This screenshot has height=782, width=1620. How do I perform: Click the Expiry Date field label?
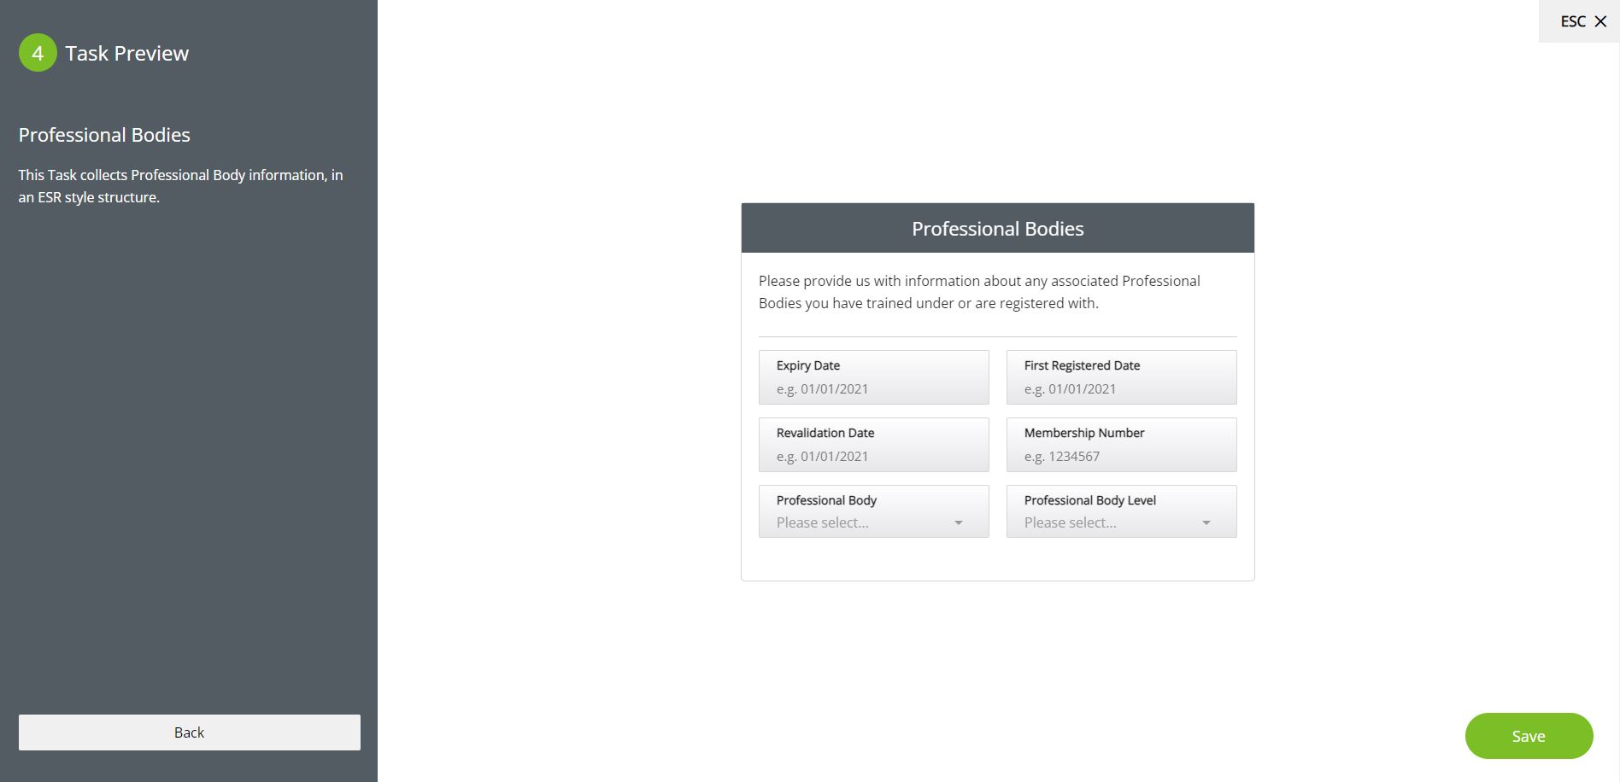tap(807, 365)
